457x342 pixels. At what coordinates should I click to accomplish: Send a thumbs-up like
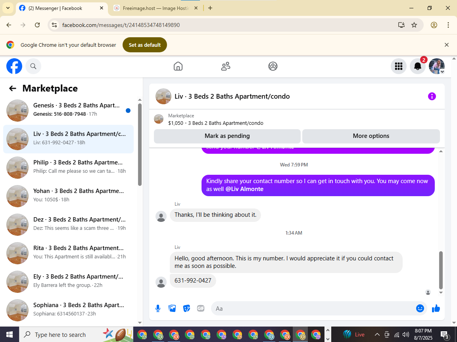(x=436, y=308)
